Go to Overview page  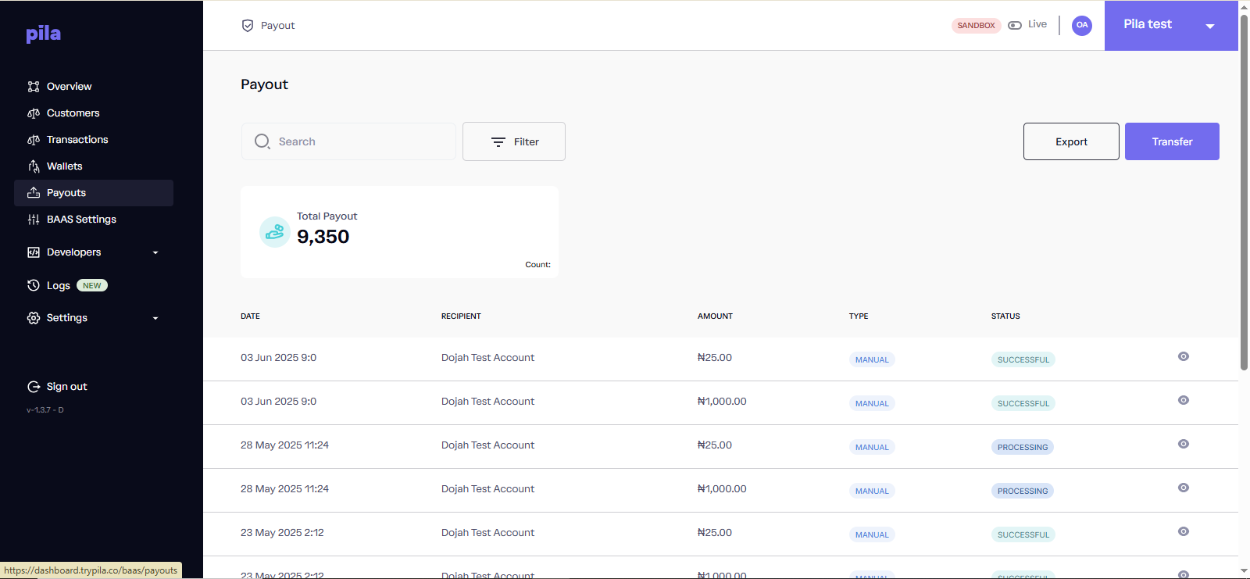pos(69,87)
